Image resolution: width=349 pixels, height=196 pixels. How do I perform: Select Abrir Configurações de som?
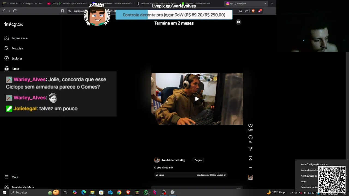click(314, 164)
